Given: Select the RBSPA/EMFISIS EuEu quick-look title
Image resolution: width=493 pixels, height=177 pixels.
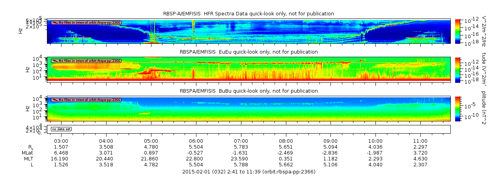Looking at the screenshot, I should click(x=248, y=52).
